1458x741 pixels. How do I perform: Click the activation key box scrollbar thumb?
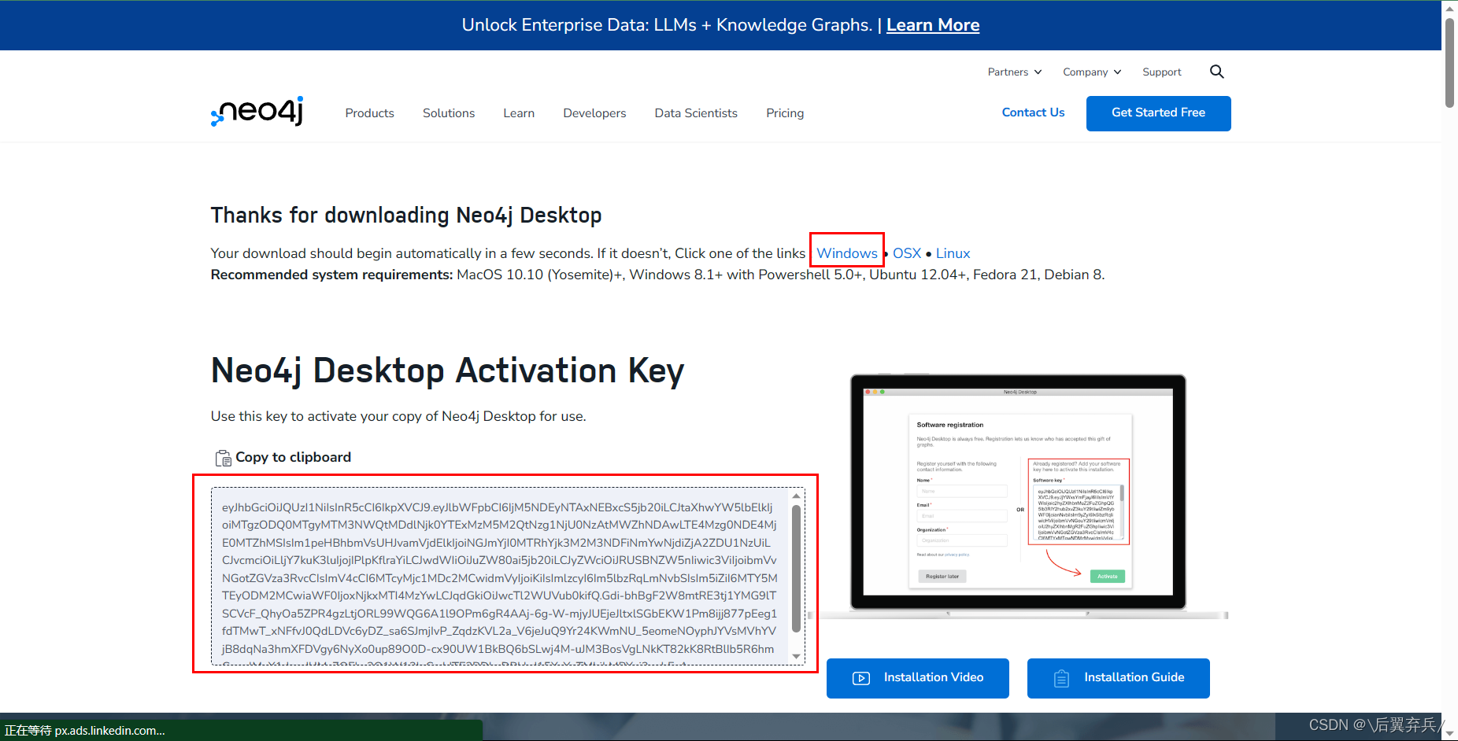point(797,568)
